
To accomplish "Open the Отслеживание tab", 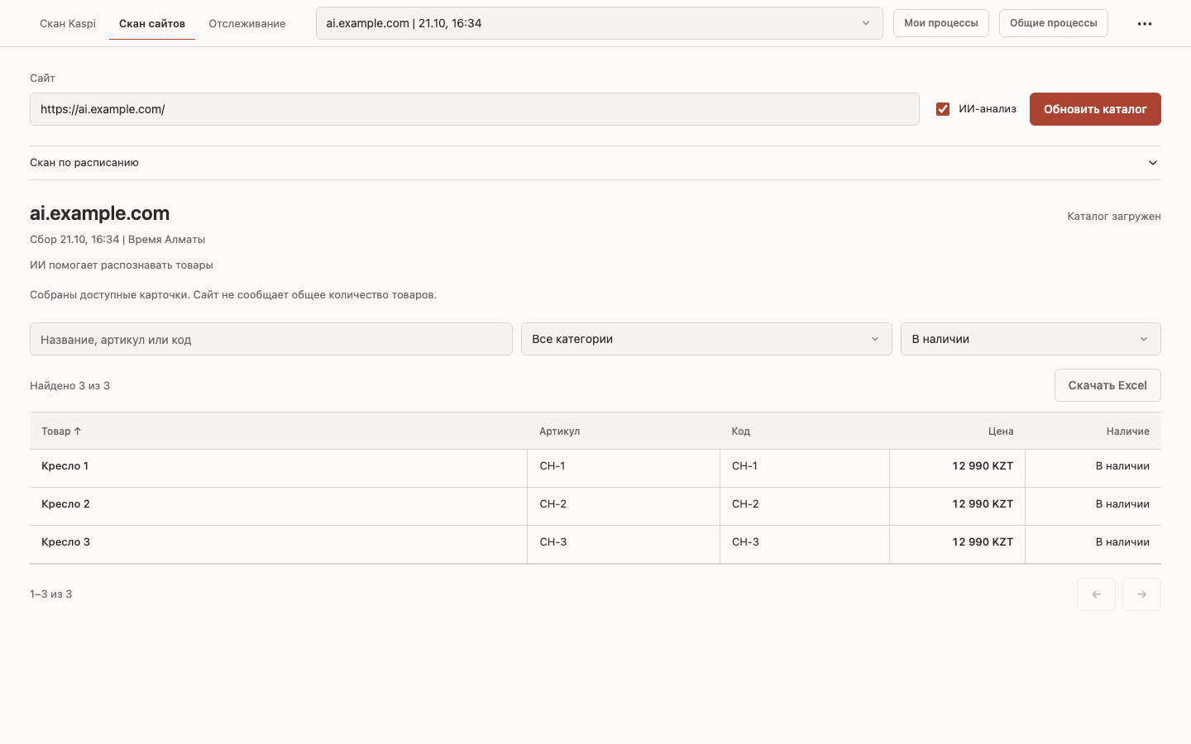I will [247, 24].
